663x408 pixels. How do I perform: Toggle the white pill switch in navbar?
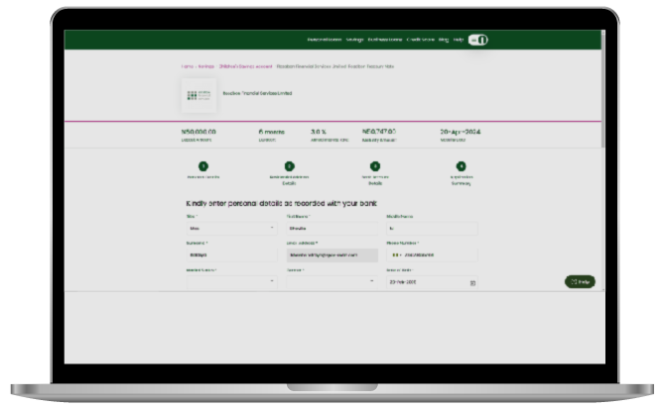pyautogui.click(x=477, y=40)
